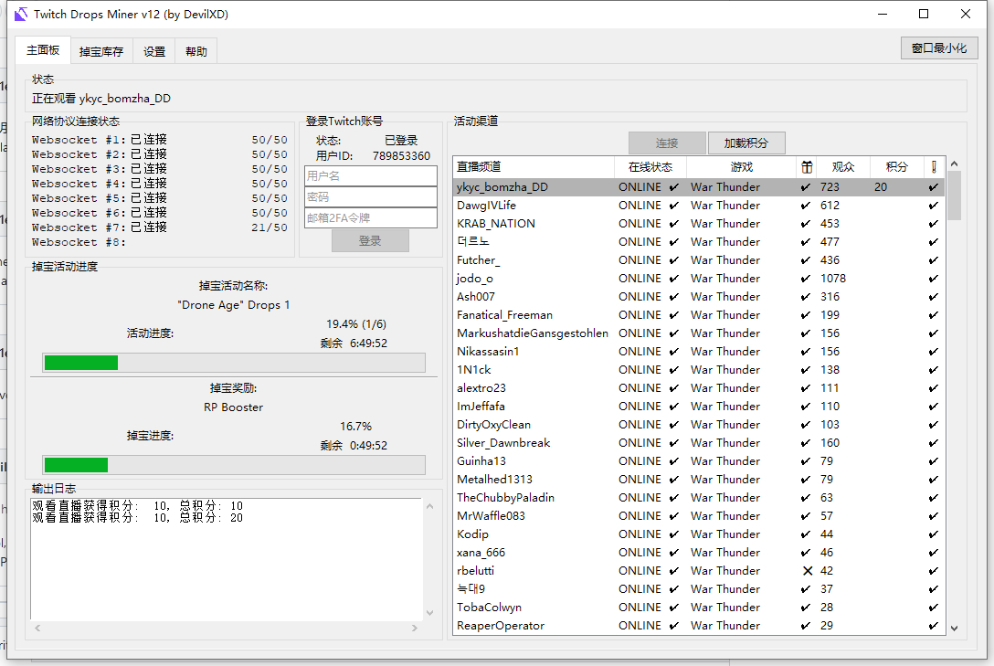Viewport: 994px width, 666px height.
Task: Sort by the 在线状态 column header
Action: [x=650, y=167]
